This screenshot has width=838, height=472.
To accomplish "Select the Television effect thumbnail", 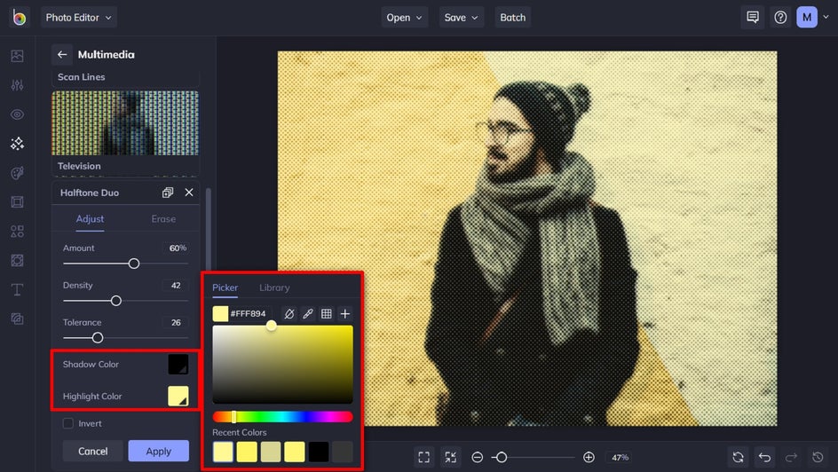I will [x=125, y=122].
